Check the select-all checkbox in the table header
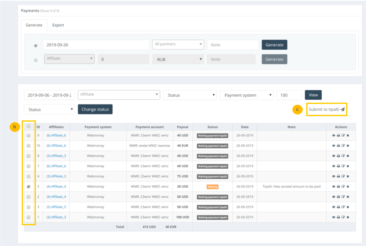This screenshot has height=246, width=366. pyautogui.click(x=28, y=126)
